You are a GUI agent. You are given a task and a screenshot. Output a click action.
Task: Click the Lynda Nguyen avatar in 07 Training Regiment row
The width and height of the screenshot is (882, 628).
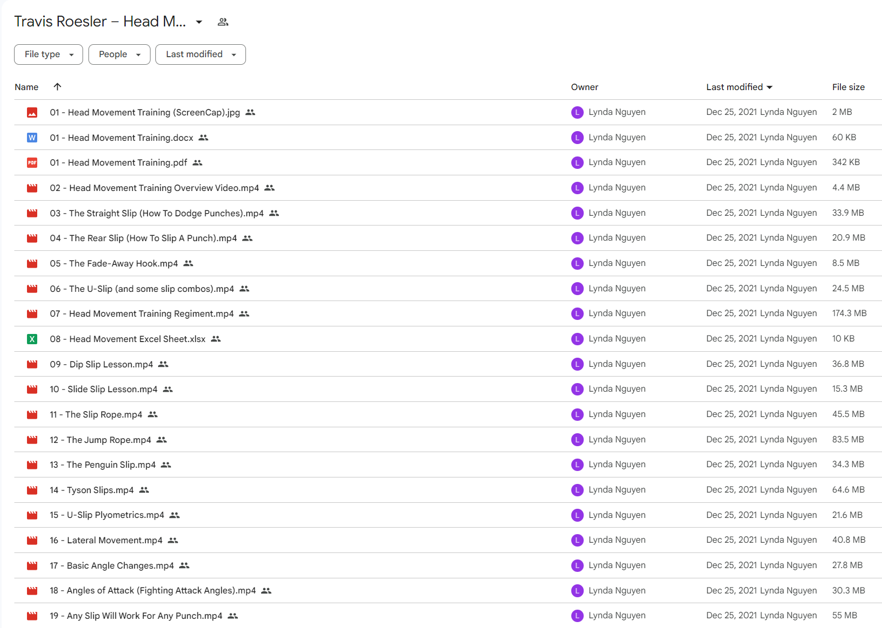point(577,313)
